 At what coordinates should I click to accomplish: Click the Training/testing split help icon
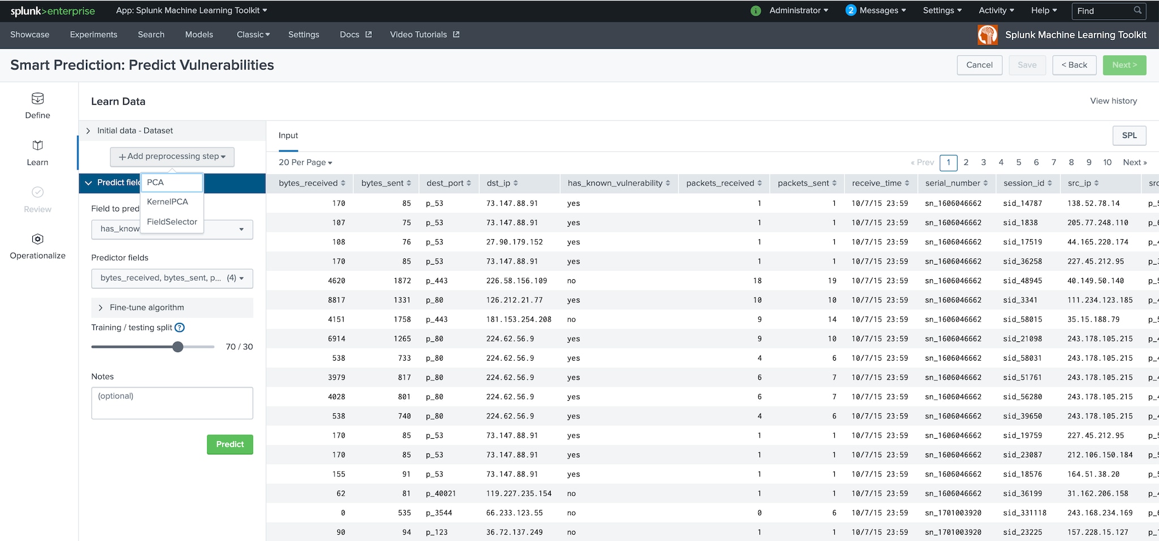pyautogui.click(x=179, y=327)
